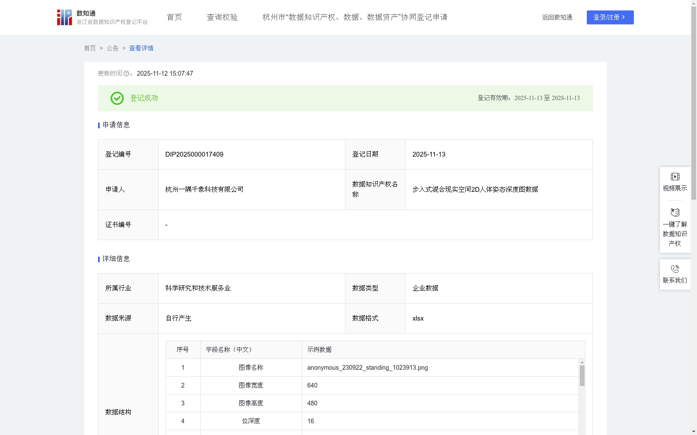Click the 返回数知通 link

[557, 17]
